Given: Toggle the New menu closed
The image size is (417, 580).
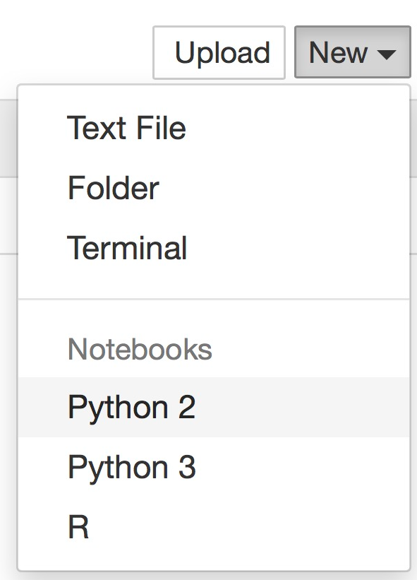Looking at the screenshot, I should (x=353, y=52).
